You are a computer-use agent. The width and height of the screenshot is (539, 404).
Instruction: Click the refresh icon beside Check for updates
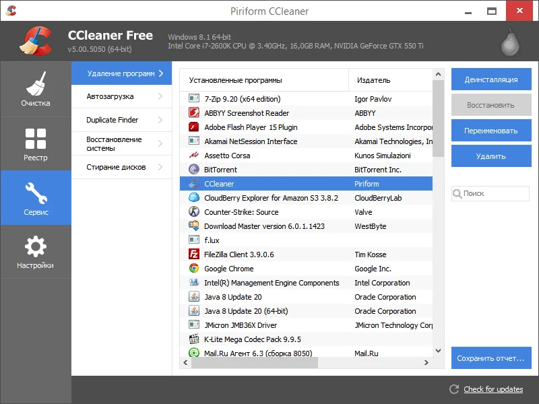click(x=454, y=389)
